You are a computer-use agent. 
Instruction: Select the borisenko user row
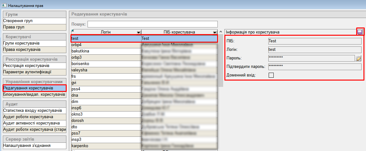pyautogui.click(x=106, y=63)
